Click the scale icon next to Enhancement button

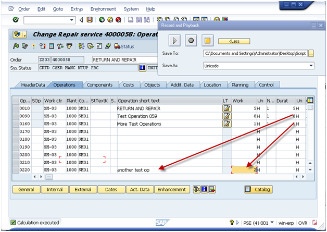point(196,189)
